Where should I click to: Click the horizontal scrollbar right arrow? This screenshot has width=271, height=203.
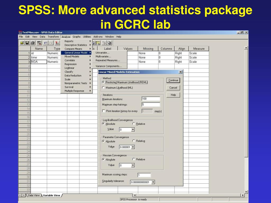[x=243, y=195]
